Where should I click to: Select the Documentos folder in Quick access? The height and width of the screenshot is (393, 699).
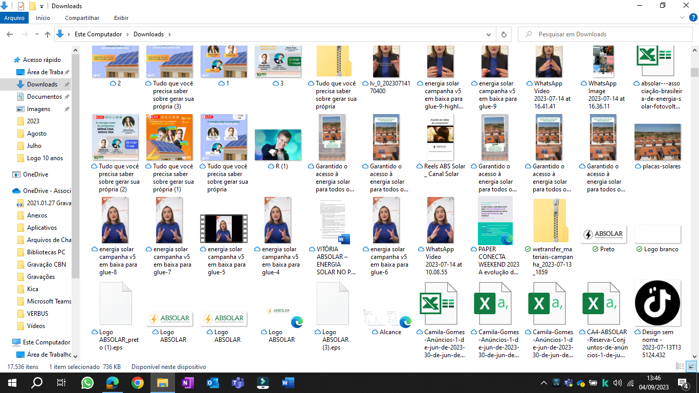[x=44, y=97]
